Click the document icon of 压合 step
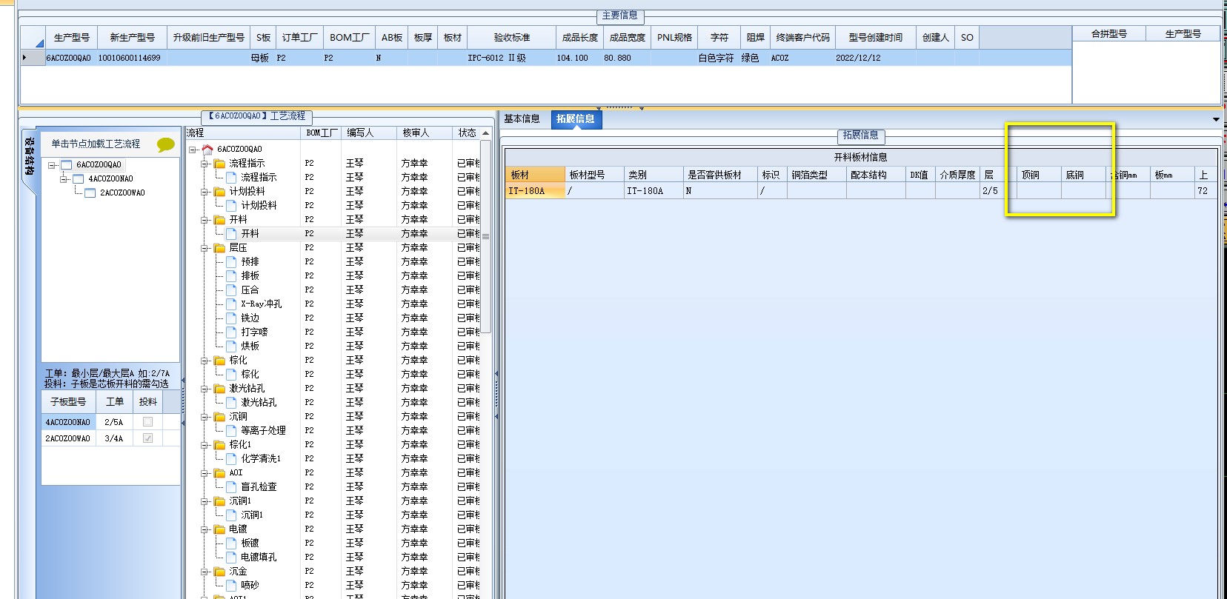Screen dimensions: 1227x599 (x=231, y=290)
